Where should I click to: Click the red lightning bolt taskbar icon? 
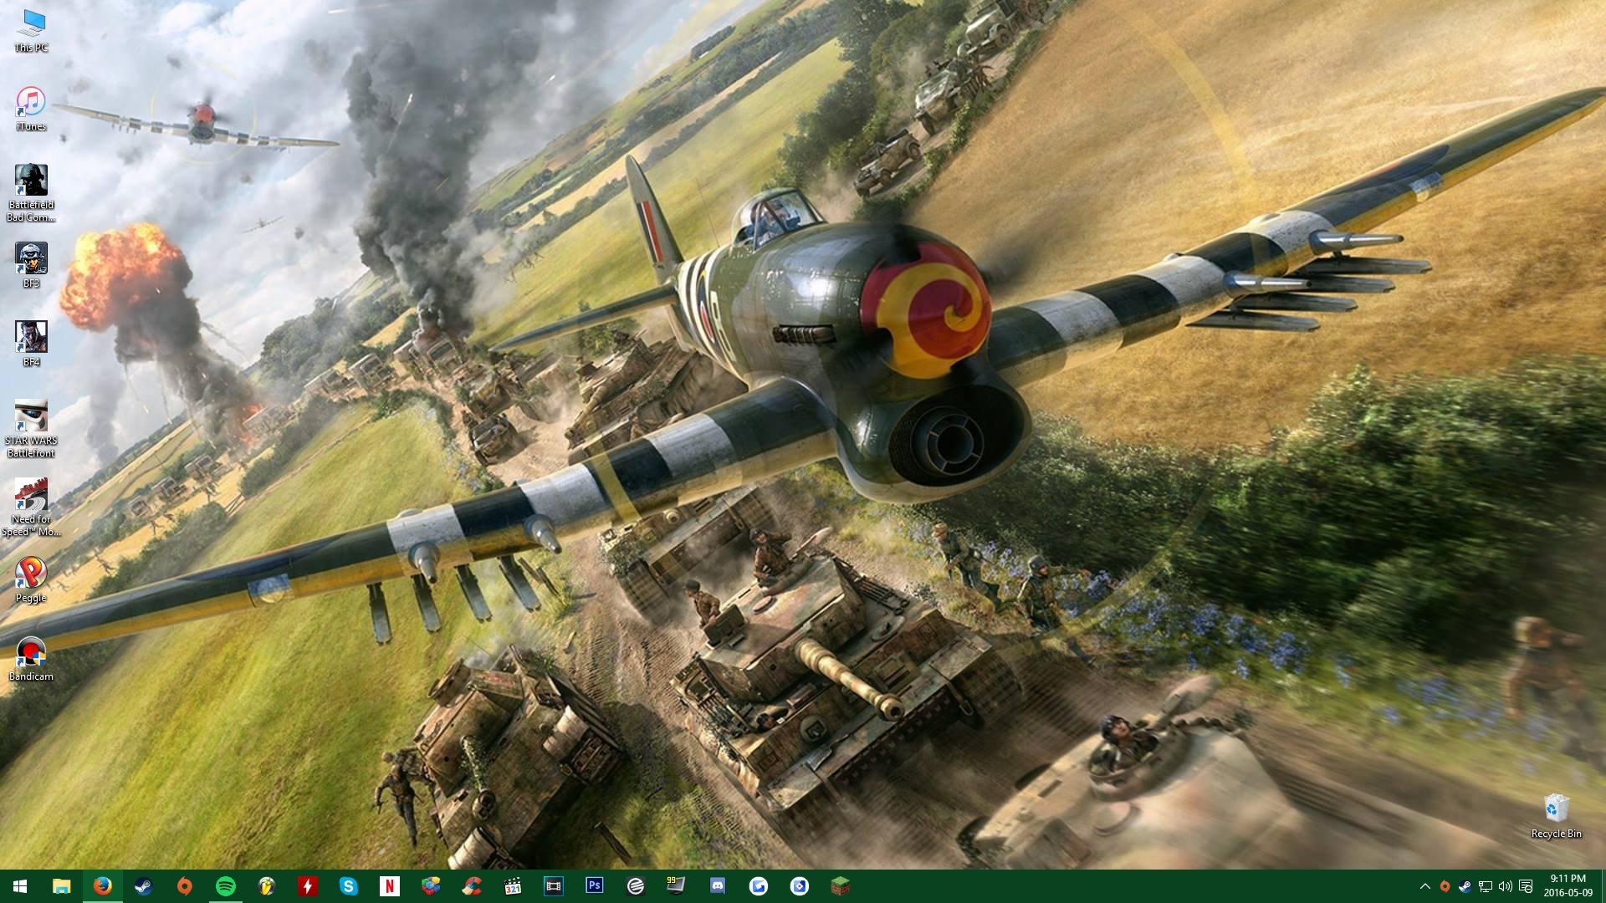click(308, 886)
